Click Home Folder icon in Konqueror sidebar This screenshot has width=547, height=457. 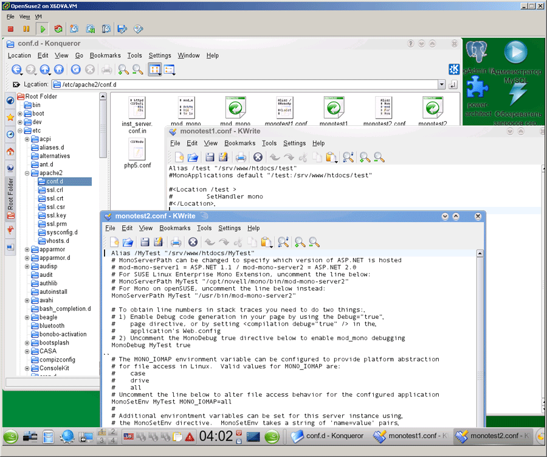10,152
